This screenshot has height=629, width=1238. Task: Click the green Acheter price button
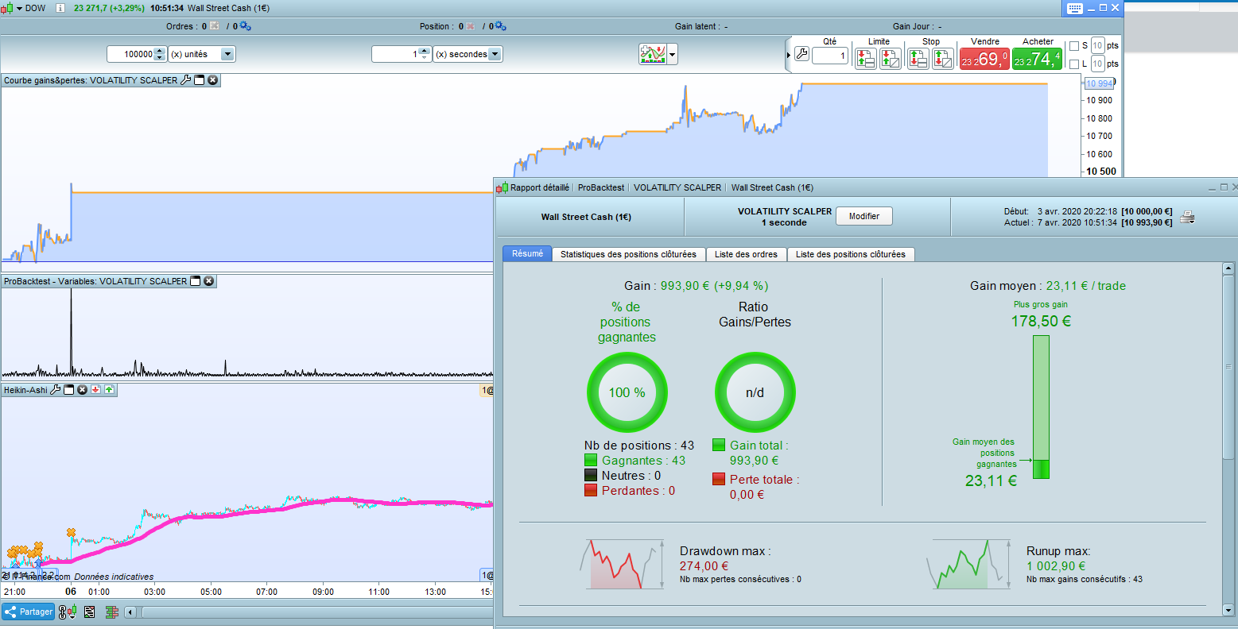[1038, 59]
